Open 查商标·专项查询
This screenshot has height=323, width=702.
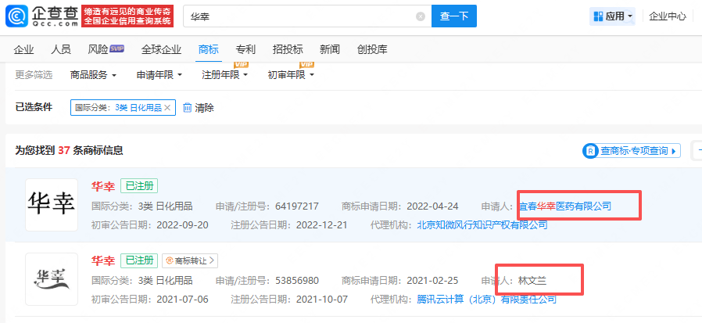click(x=632, y=151)
